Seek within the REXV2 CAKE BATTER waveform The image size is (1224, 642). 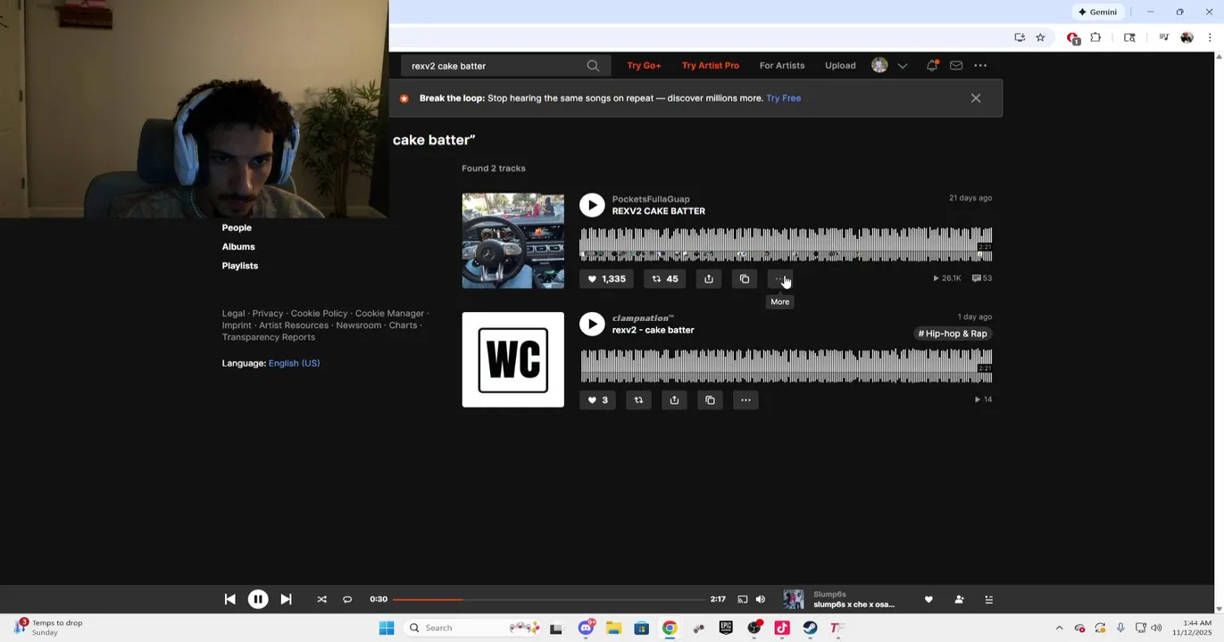pyautogui.click(x=786, y=244)
